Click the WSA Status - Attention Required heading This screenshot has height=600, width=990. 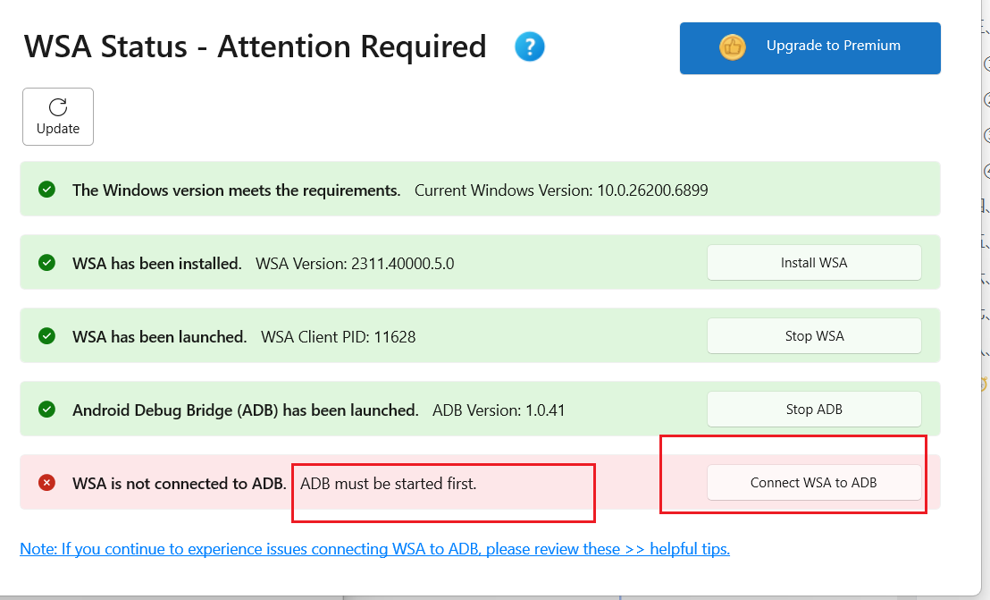pos(256,46)
